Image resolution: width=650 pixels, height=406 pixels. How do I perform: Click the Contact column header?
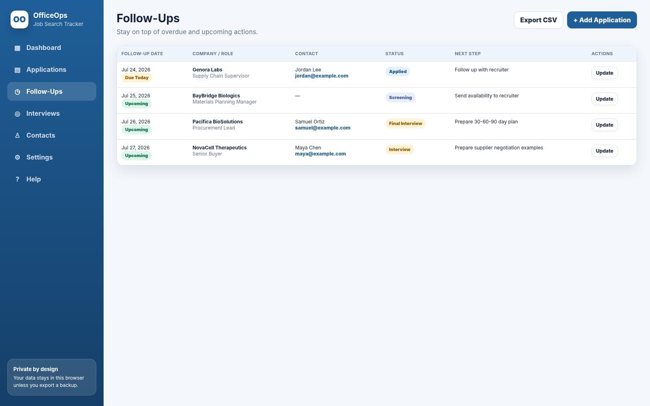tap(306, 54)
